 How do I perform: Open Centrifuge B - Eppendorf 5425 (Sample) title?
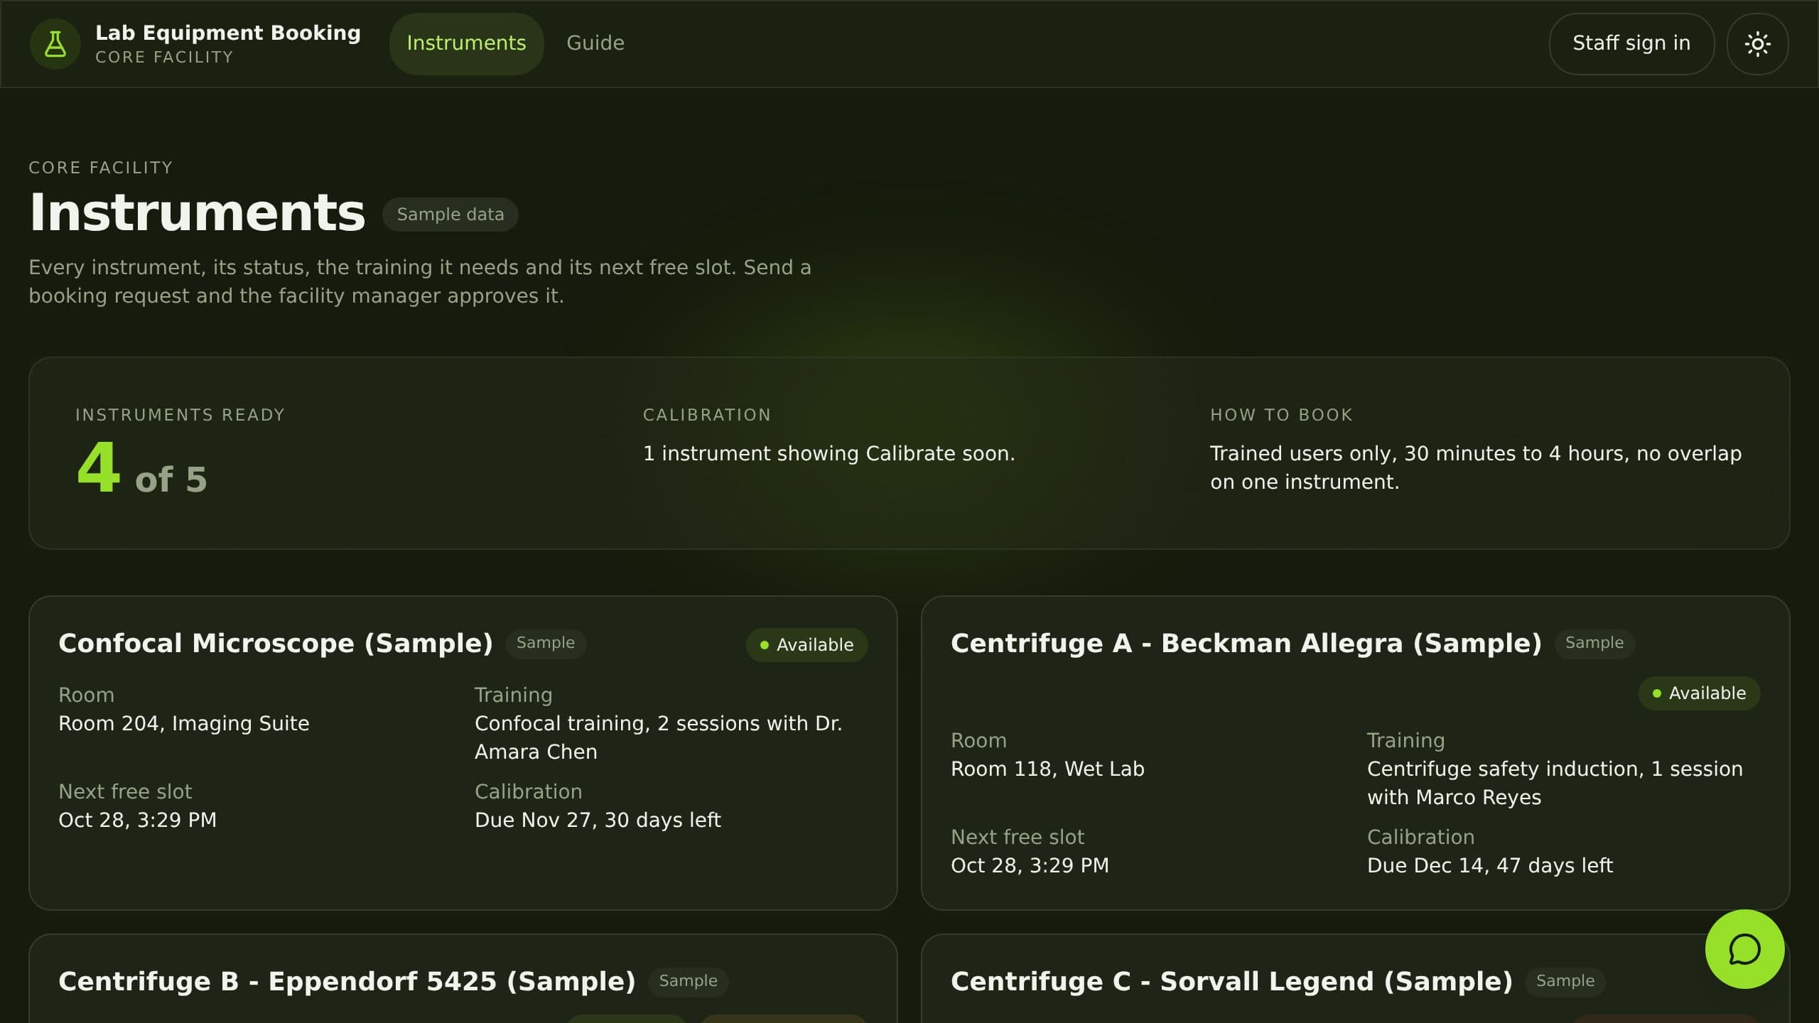pyautogui.click(x=347, y=981)
